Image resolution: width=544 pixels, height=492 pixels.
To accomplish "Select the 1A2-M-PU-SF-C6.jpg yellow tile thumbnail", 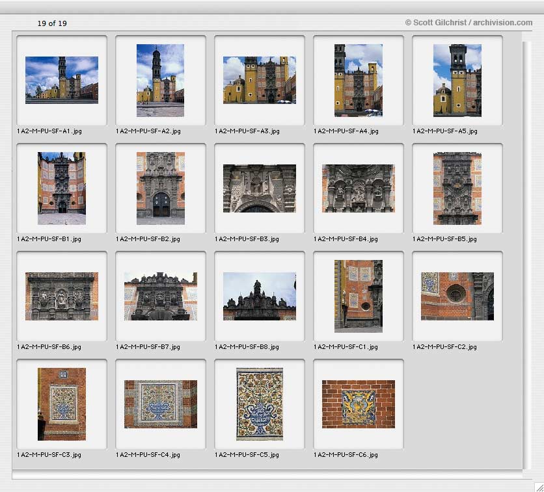I will point(359,404).
